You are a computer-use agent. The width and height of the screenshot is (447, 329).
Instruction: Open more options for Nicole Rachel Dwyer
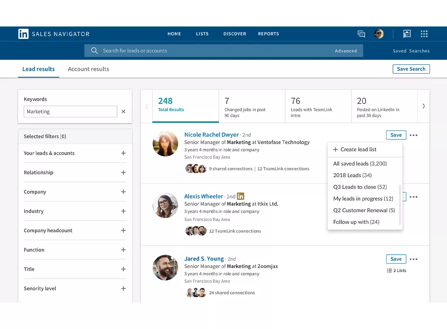tap(413, 135)
